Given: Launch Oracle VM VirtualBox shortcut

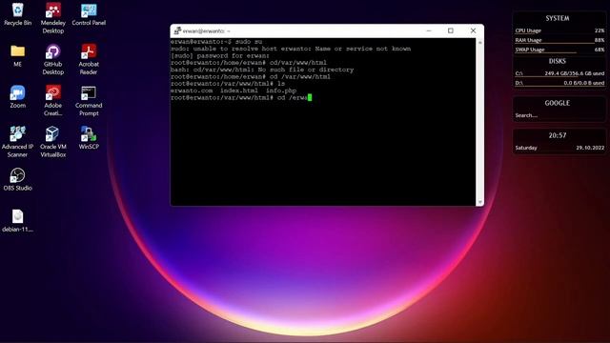Looking at the screenshot, I should click(x=53, y=142).
